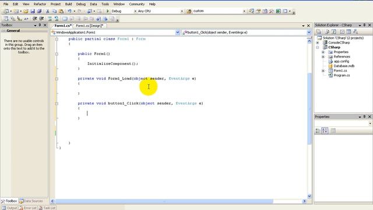Expand the ConsoleCSharp project node
The image size is (373, 210).
pyautogui.click(x=318, y=43)
